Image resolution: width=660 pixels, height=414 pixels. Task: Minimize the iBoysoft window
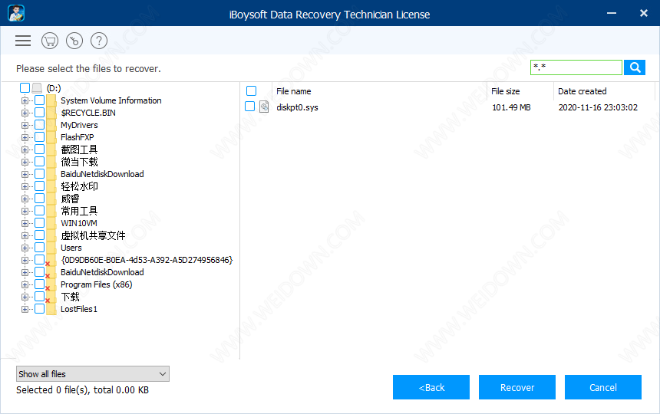click(x=612, y=13)
